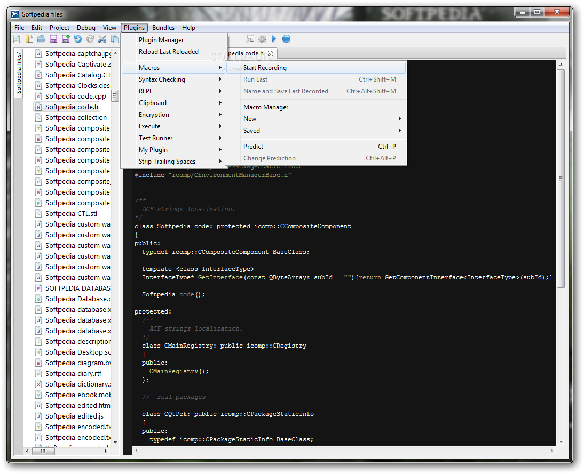The image size is (584, 474).
Task: Click the blue globe browser icon
Action: tap(287, 39)
